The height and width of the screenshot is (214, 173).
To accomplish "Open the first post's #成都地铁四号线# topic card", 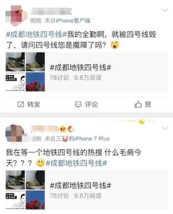I will click(x=87, y=72).
